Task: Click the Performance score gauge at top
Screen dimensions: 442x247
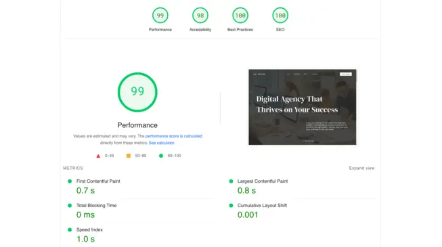Action: click(160, 15)
